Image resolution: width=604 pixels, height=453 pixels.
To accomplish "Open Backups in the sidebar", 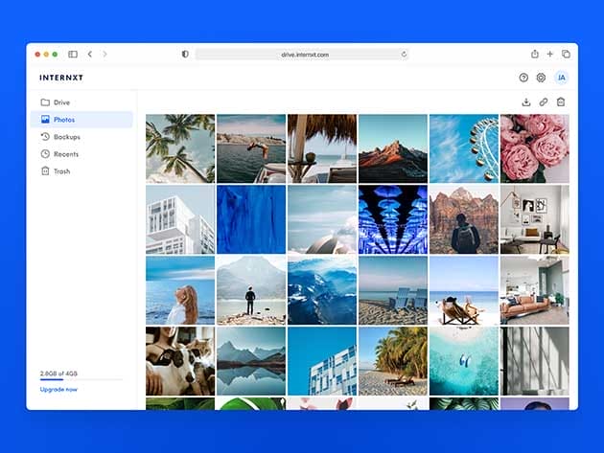I will click(x=66, y=137).
